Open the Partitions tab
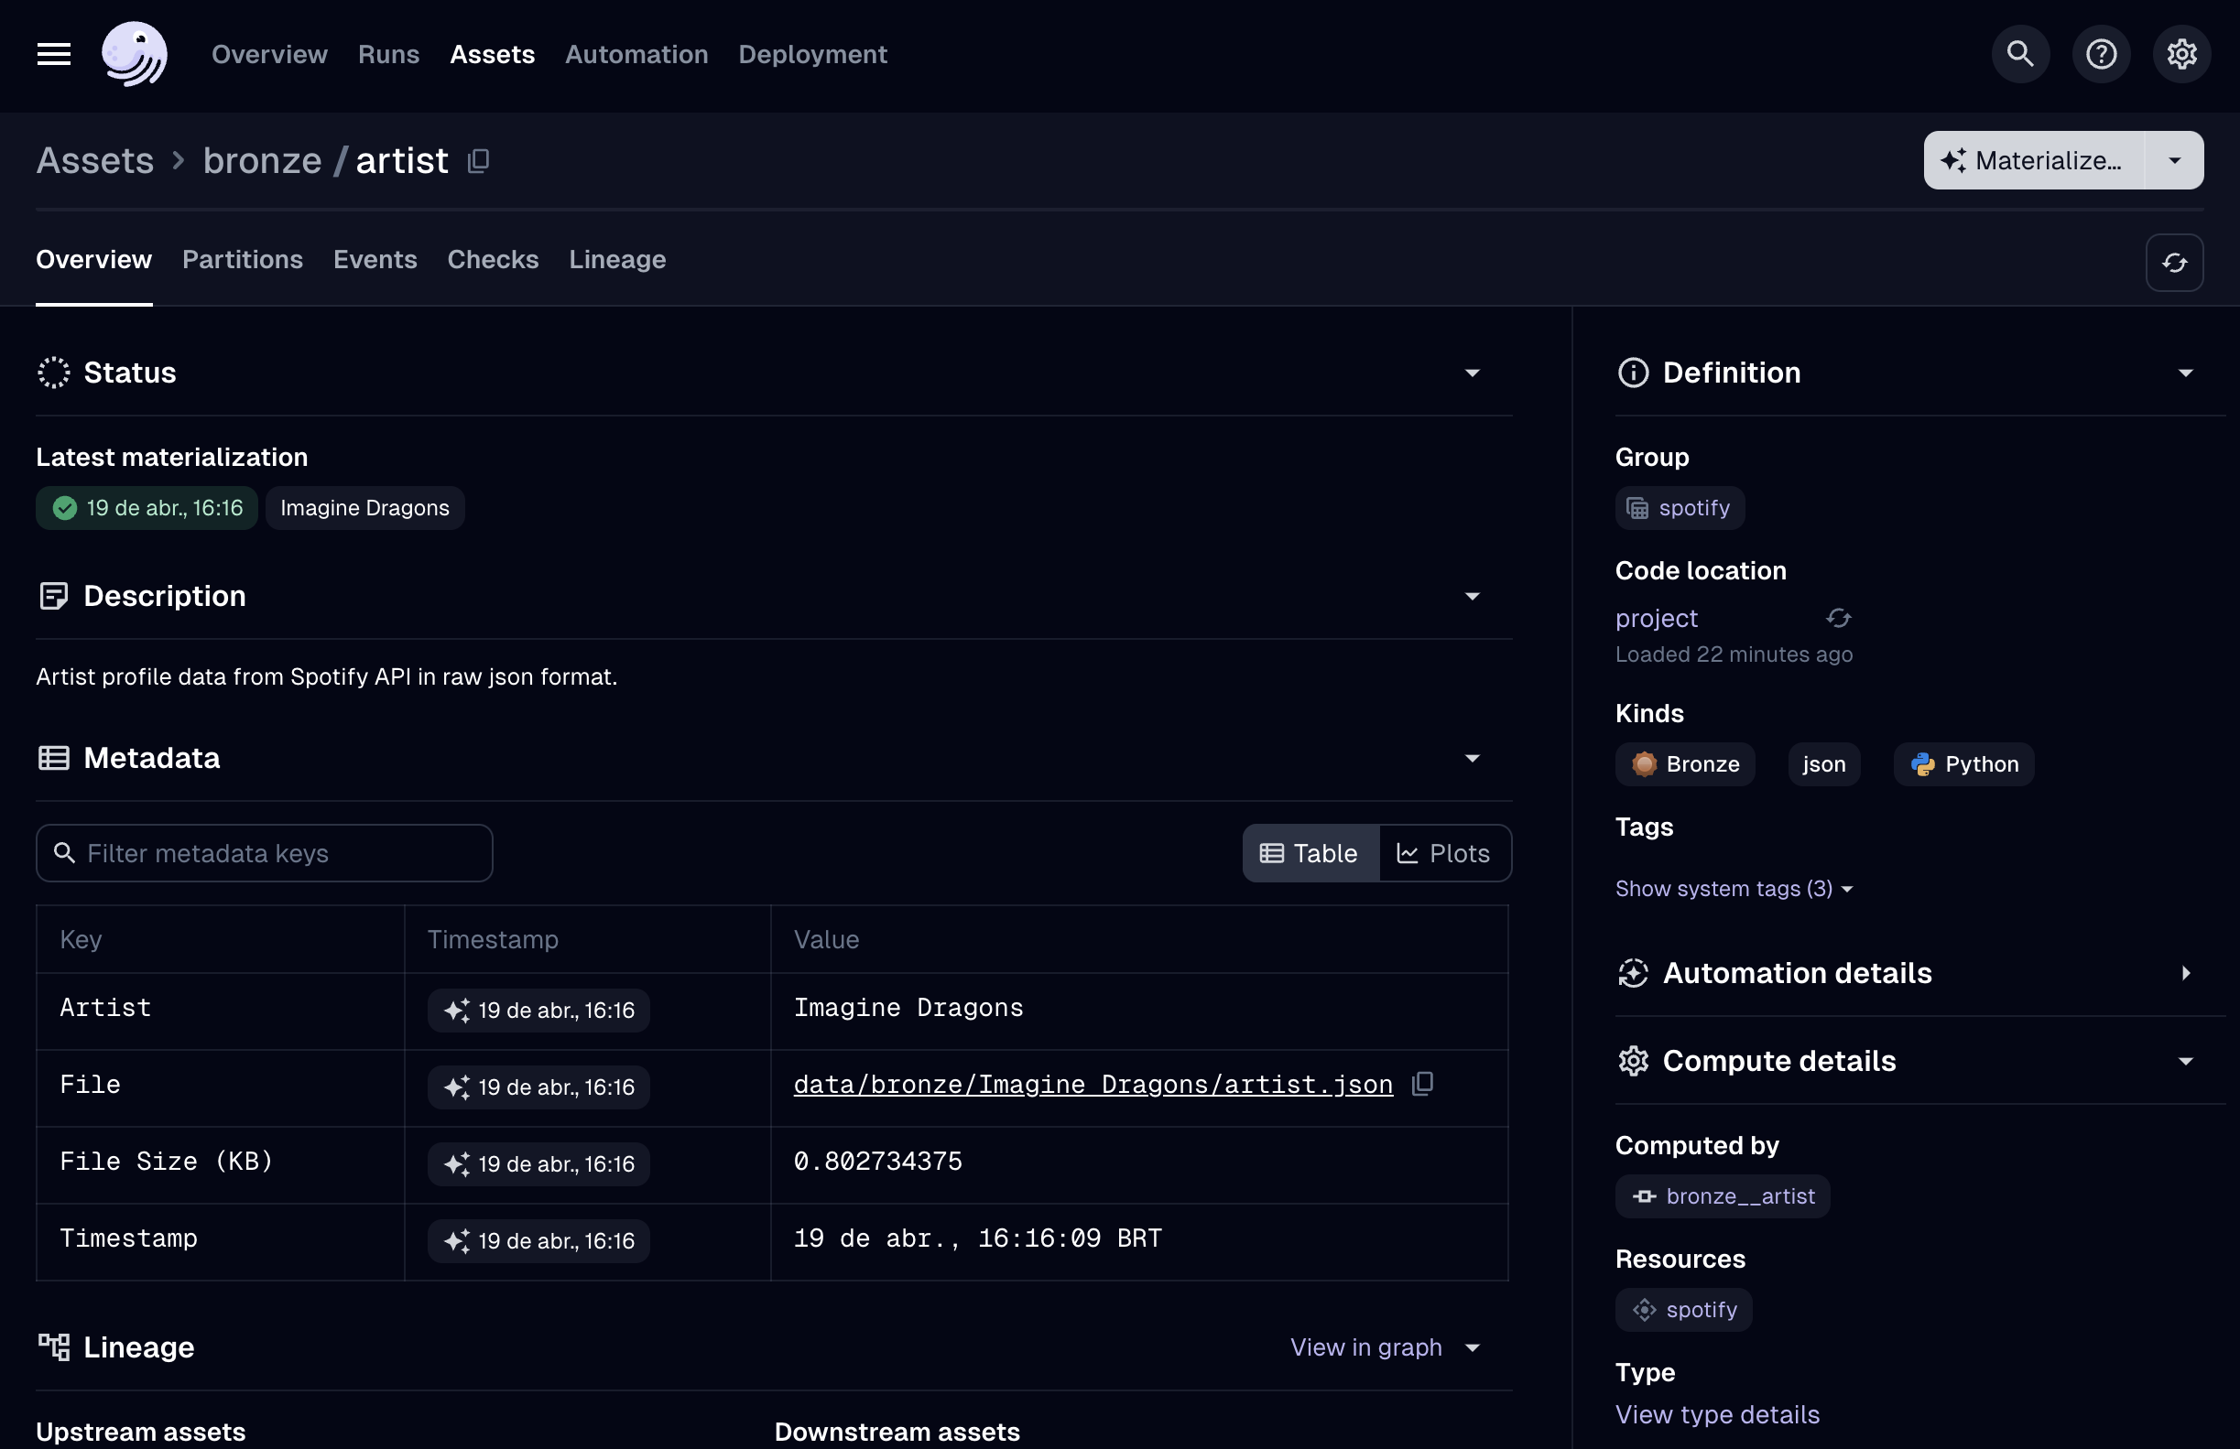Viewport: 2240px width, 1449px height. (x=243, y=260)
